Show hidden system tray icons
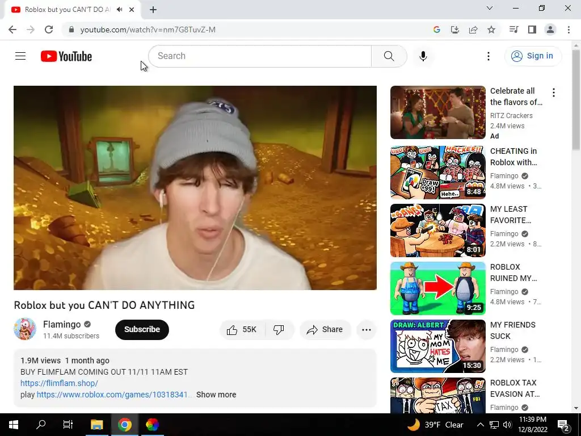This screenshot has width=581, height=436. click(480, 425)
